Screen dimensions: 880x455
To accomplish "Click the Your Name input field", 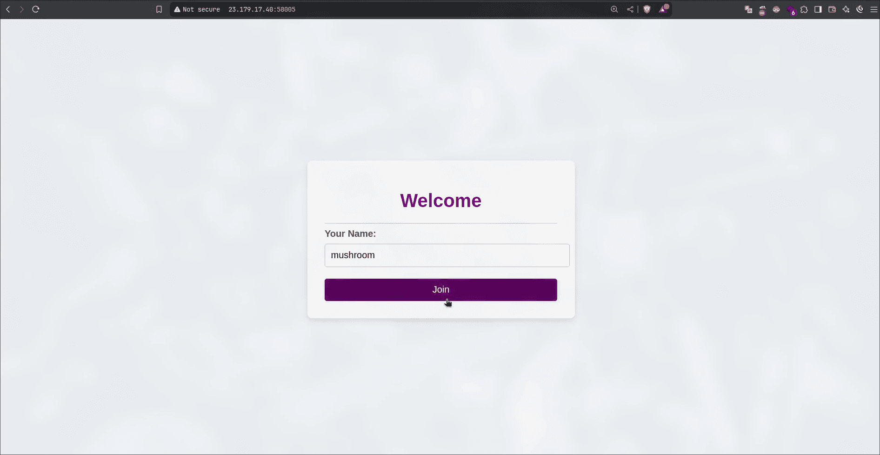I will tap(447, 255).
